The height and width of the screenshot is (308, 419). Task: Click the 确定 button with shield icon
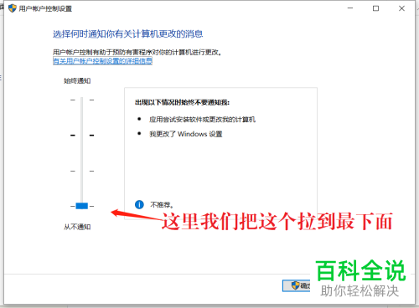[297, 285]
